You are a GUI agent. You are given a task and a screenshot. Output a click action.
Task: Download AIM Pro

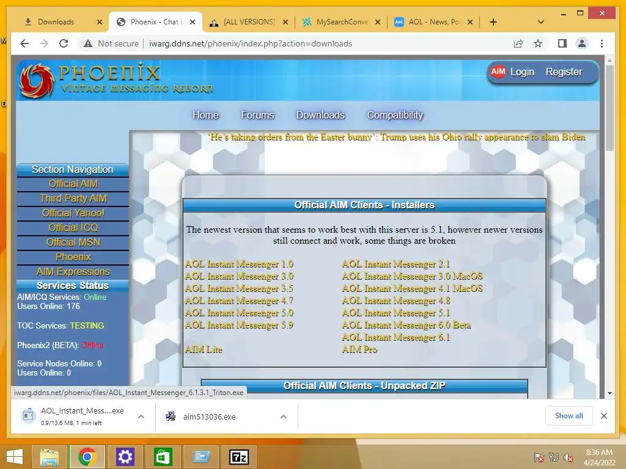tap(359, 350)
